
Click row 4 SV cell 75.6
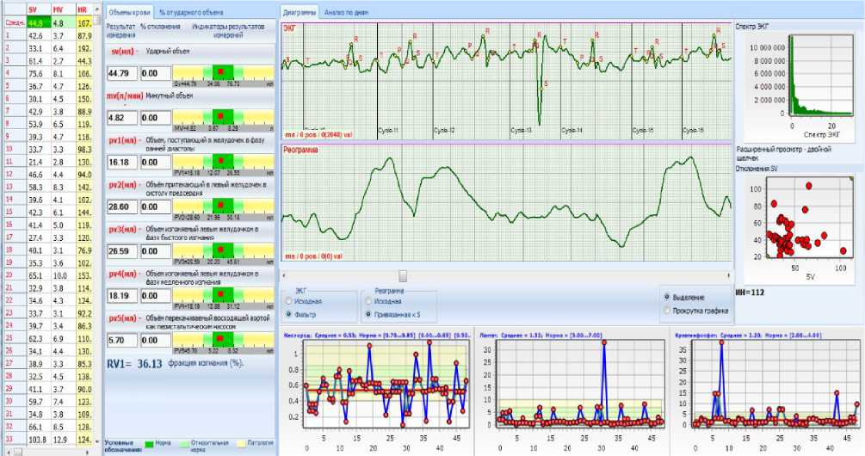(38, 73)
